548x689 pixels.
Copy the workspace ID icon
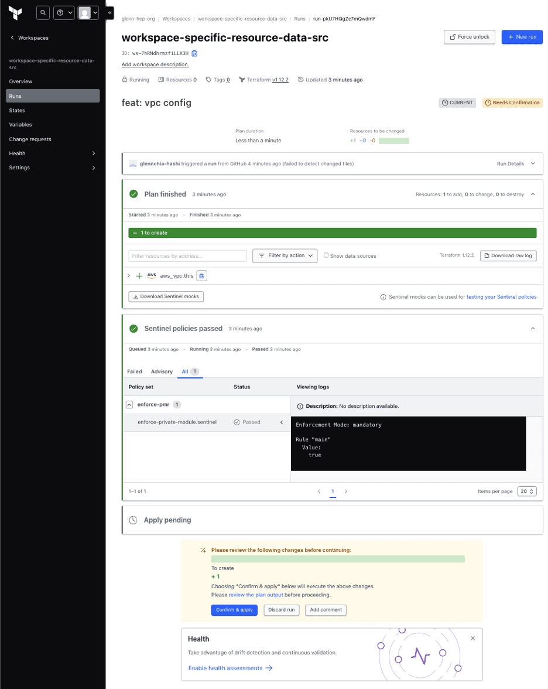(x=194, y=53)
